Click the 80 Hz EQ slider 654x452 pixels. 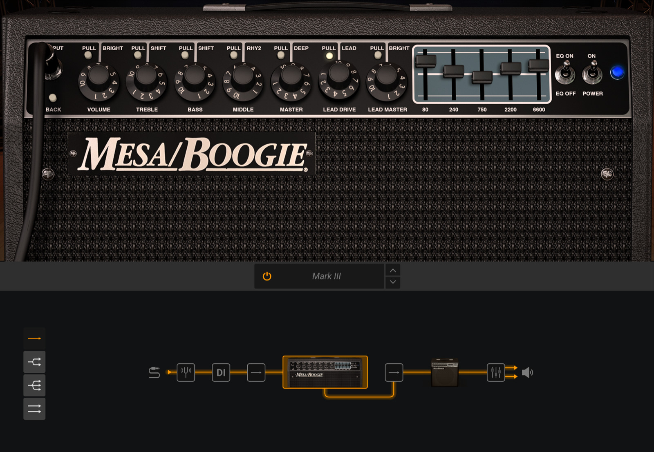coord(426,61)
